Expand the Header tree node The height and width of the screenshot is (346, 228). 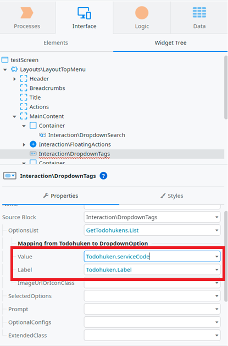(14, 79)
